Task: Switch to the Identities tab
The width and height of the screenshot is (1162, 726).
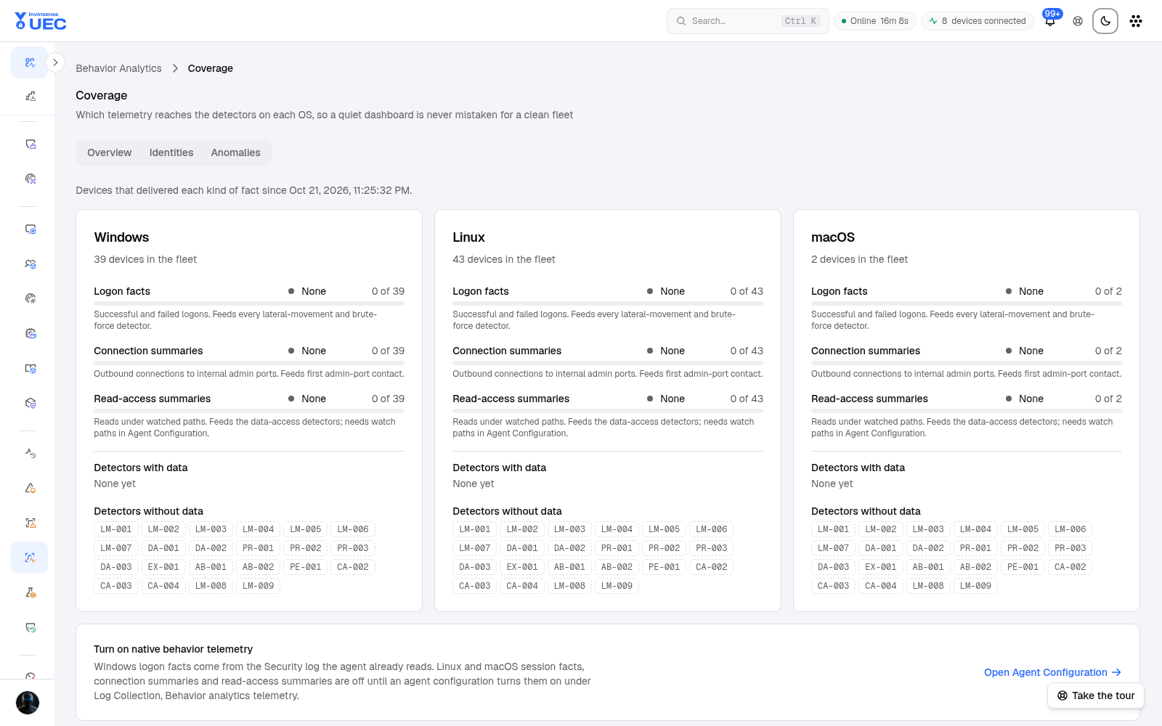Action: click(171, 152)
